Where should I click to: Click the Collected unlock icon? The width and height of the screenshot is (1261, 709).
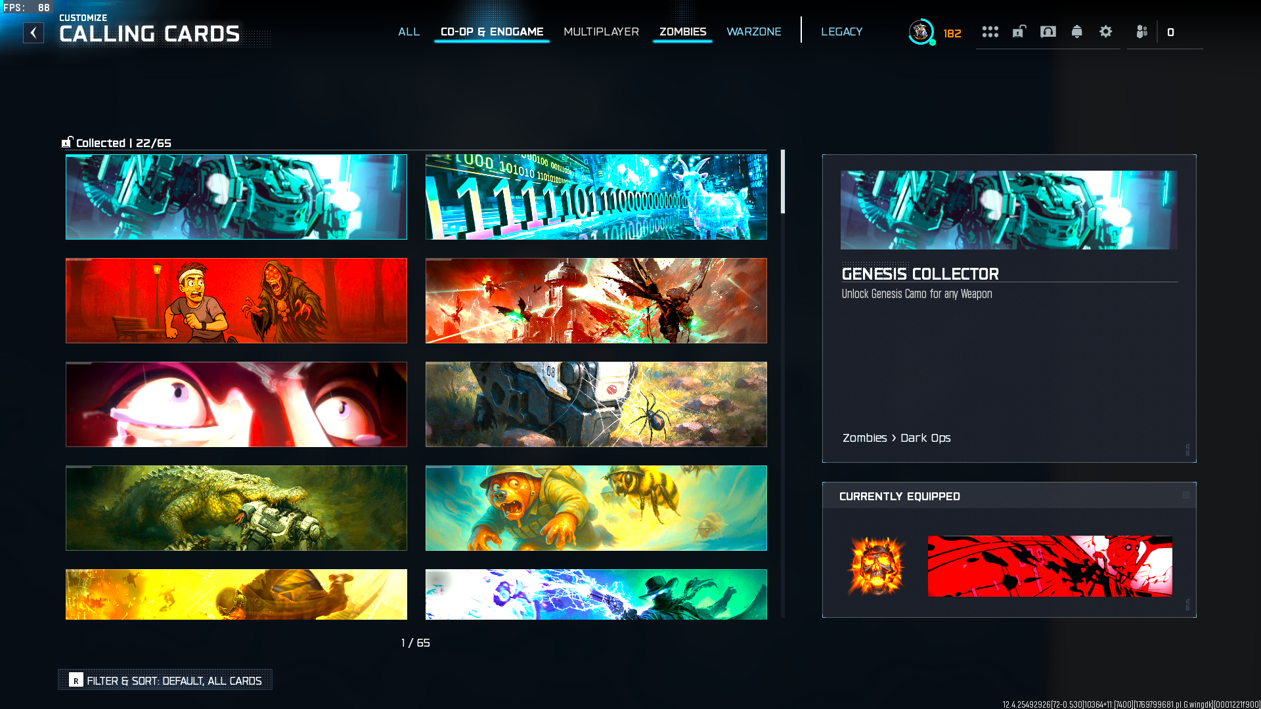click(x=67, y=142)
